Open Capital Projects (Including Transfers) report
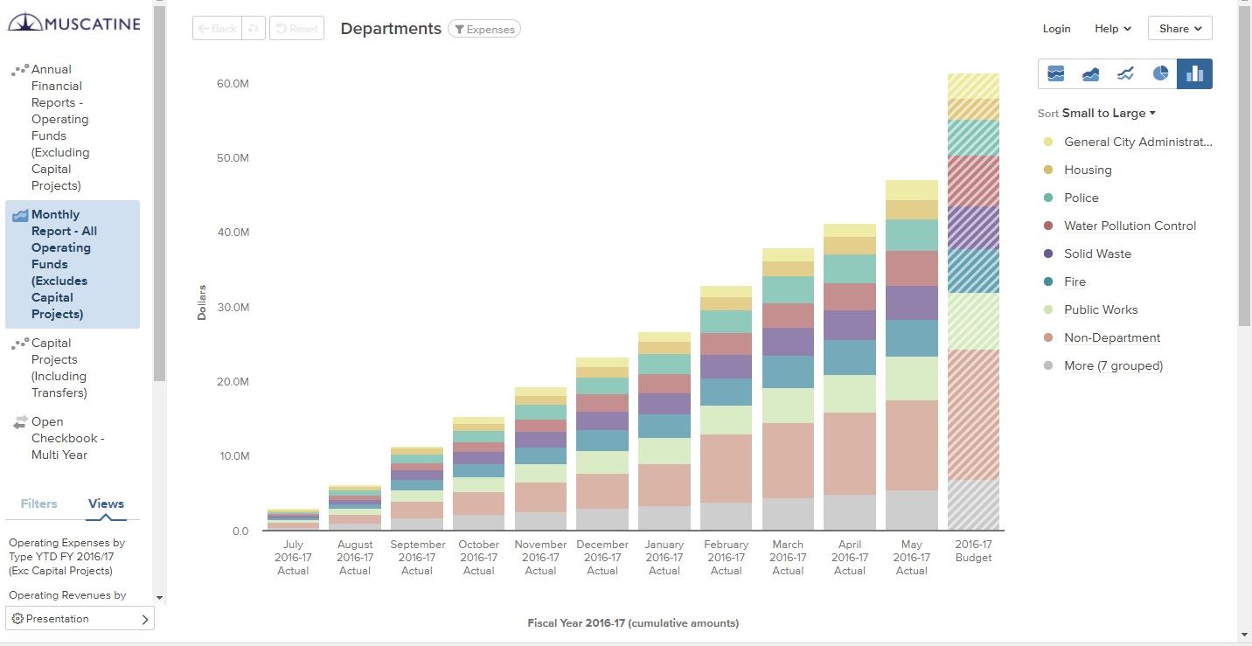1252x646 pixels. pos(59,368)
